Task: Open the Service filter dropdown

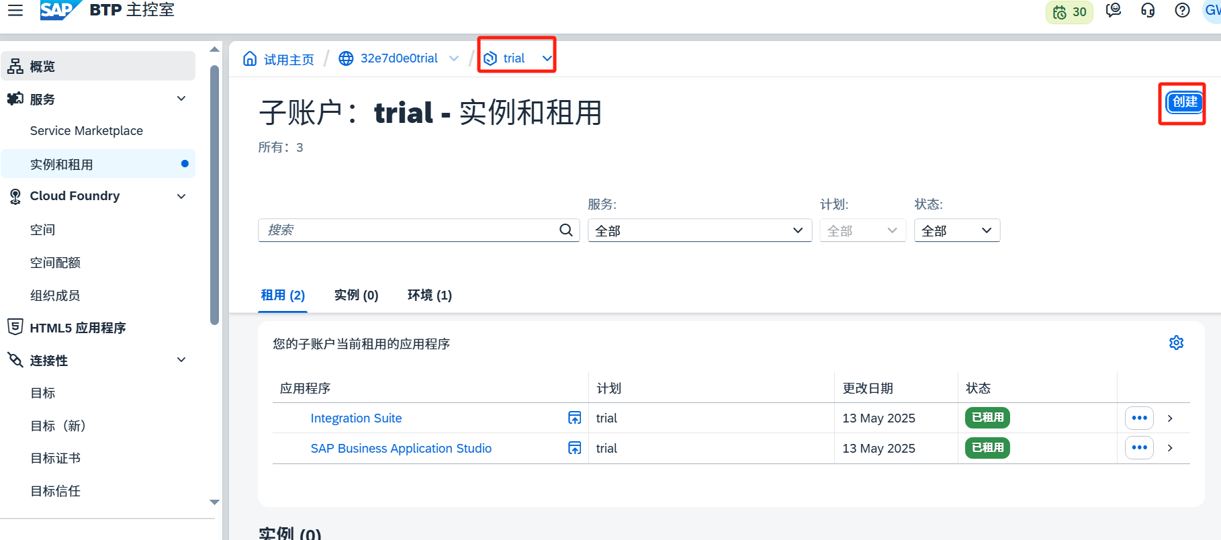Action: pyautogui.click(x=700, y=230)
